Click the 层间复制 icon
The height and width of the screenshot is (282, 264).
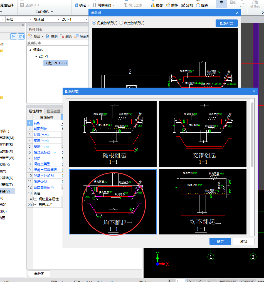77,36
